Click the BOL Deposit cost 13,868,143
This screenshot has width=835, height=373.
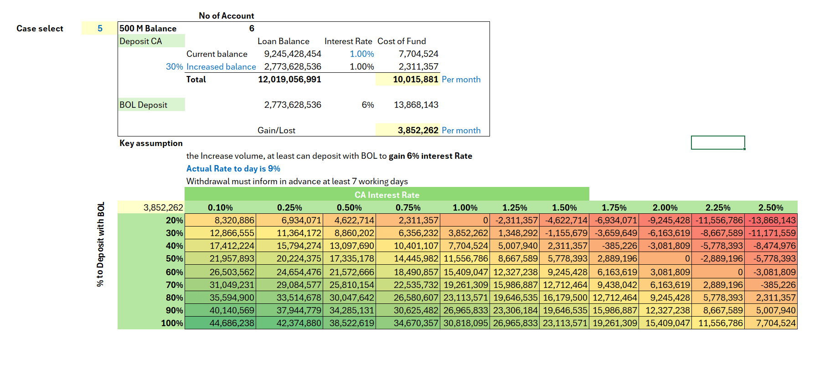click(416, 105)
